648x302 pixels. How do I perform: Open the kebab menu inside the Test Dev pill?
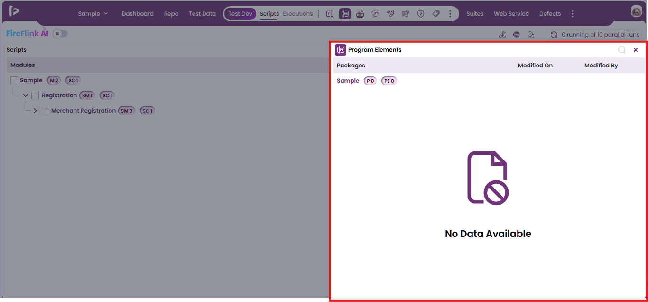pos(450,14)
